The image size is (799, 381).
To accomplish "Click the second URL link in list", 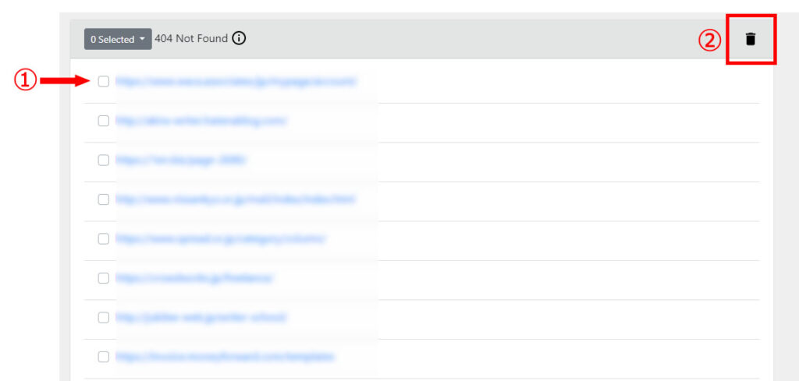I will pos(201,121).
